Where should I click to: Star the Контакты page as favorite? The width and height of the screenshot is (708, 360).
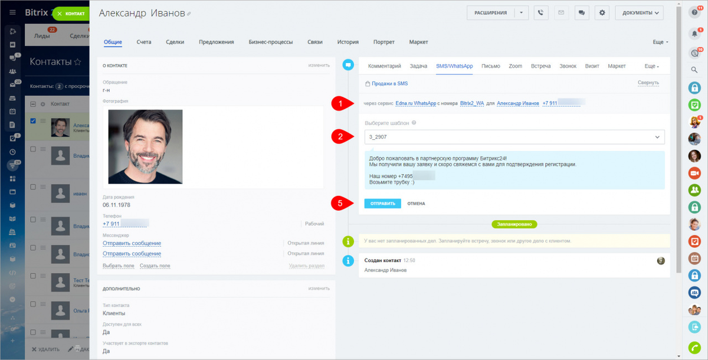point(77,62)
